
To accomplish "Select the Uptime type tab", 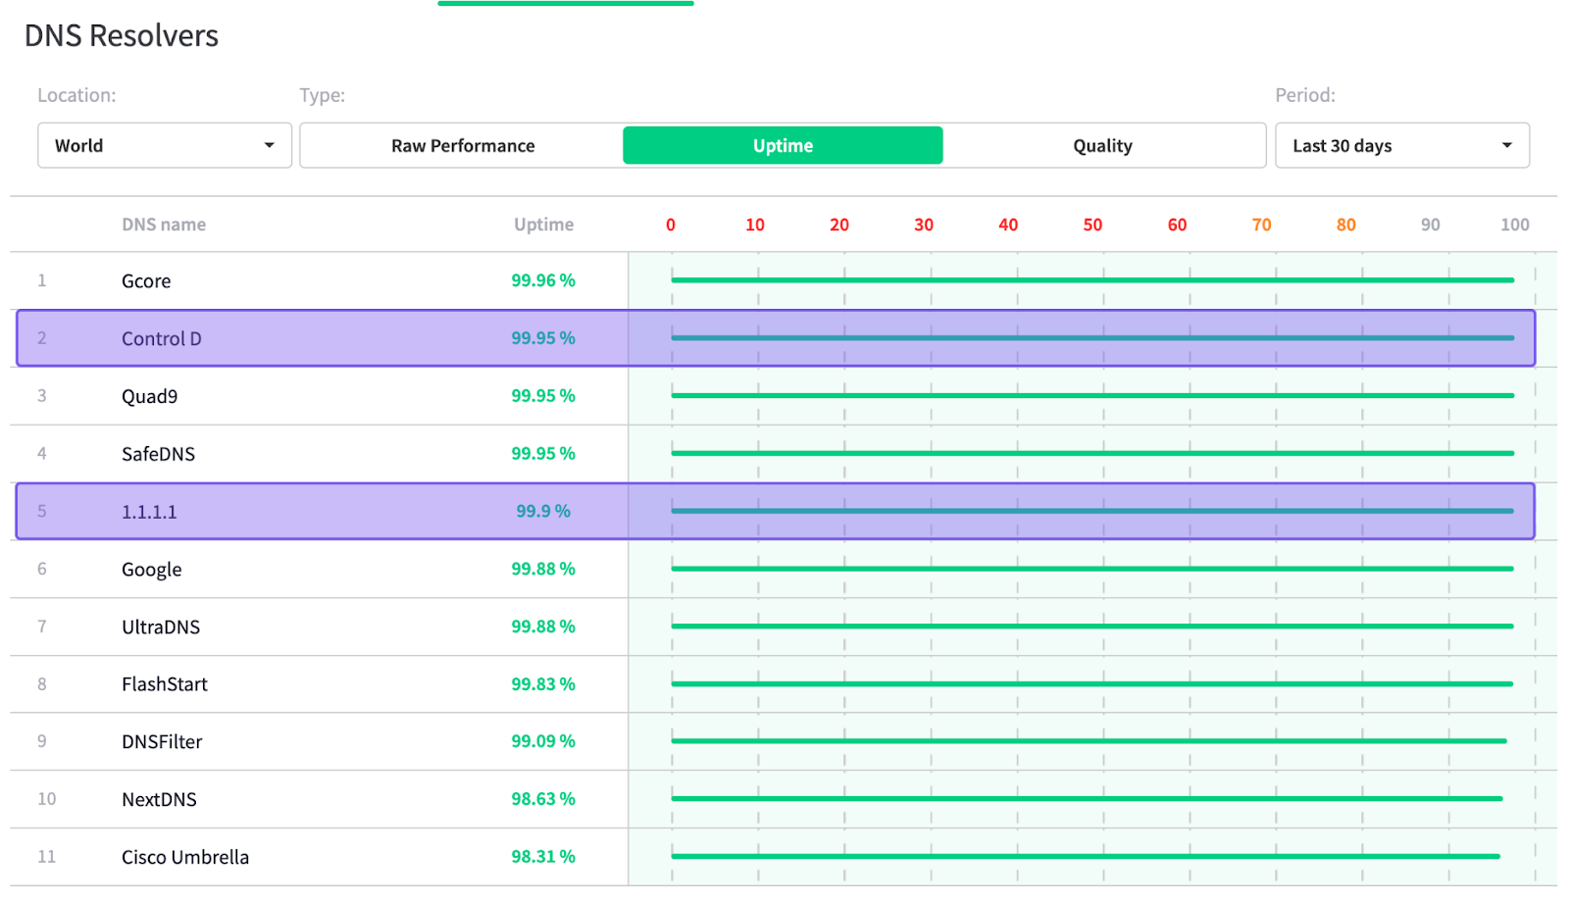I will (783, 145).
